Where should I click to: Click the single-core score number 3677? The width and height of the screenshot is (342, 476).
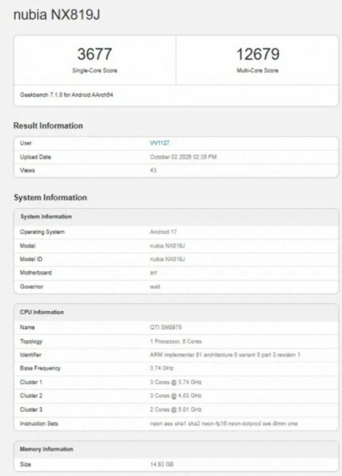coord(95,54)
